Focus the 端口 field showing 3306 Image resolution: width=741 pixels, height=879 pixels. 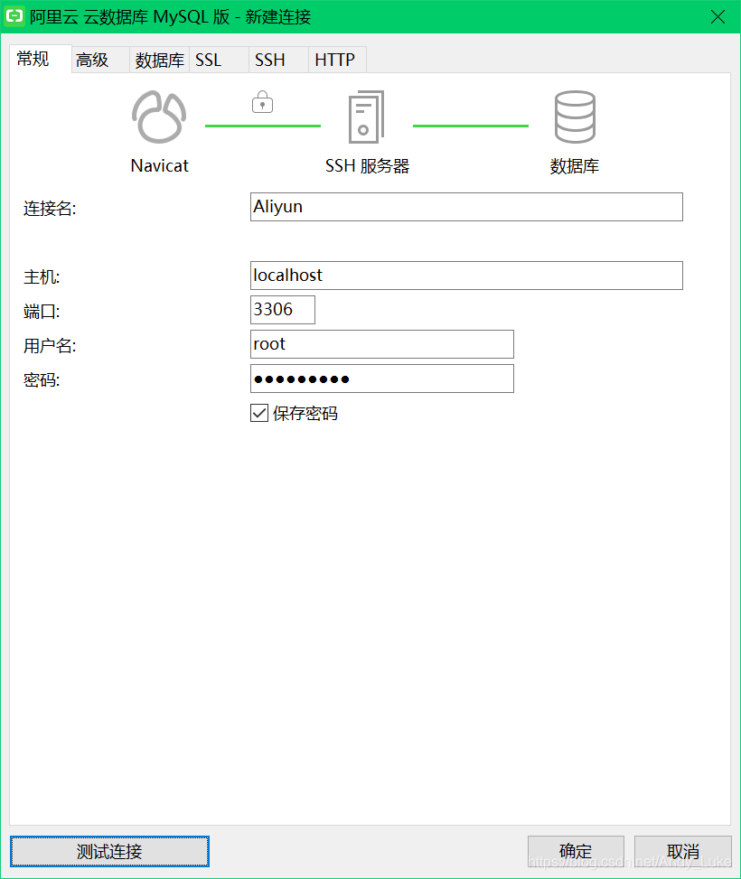tap(283, 310)
